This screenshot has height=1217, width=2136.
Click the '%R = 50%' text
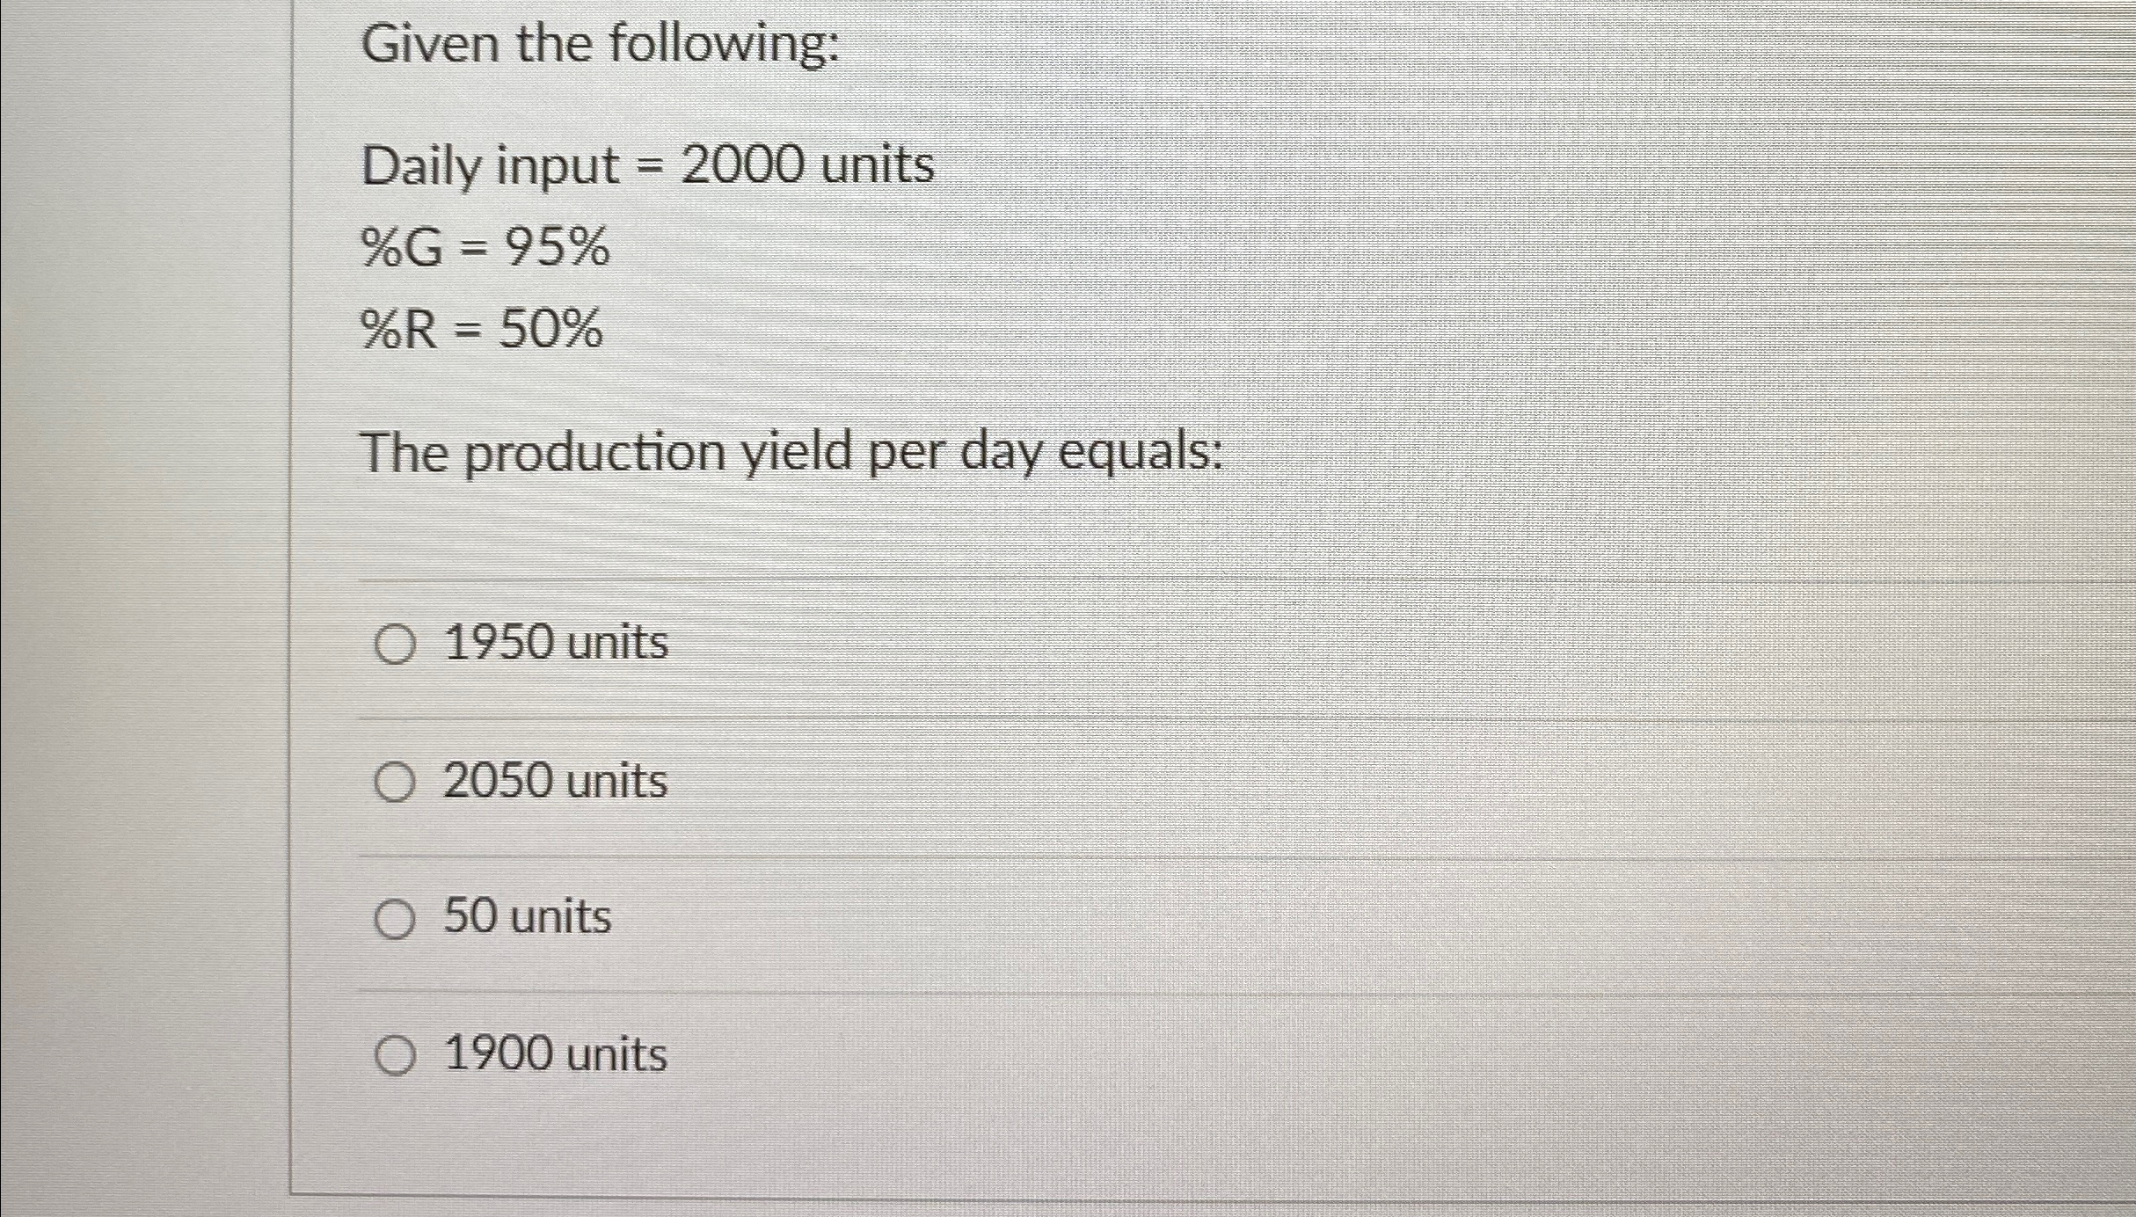(480, 332)
